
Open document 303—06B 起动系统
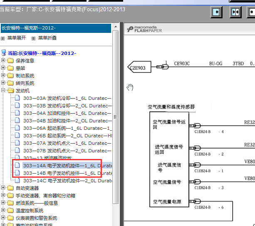point(67,136)
